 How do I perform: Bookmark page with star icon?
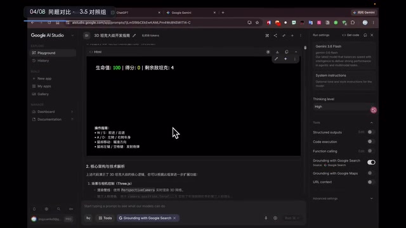click(x=257, y=23)
